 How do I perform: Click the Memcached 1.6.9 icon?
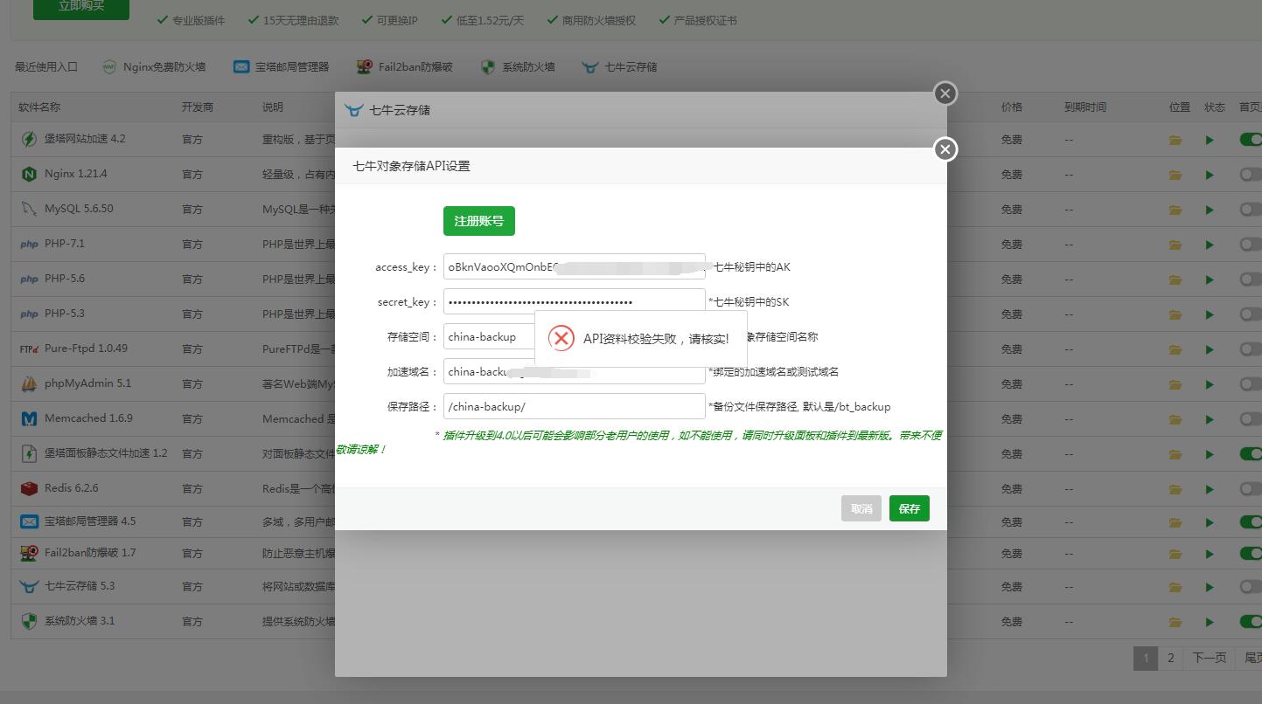pos(29,418)
